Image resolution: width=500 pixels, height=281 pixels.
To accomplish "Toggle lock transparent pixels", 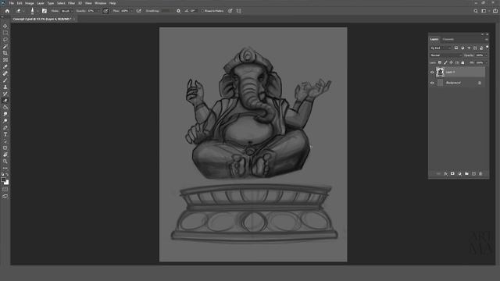I will (440, 62).
